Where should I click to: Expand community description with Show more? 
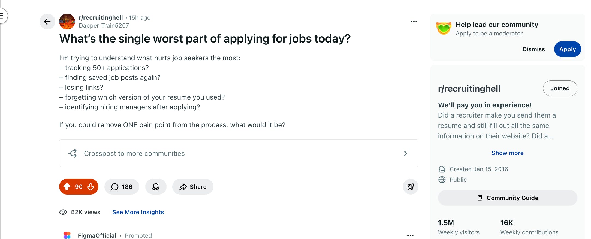[x=507, y=153]
